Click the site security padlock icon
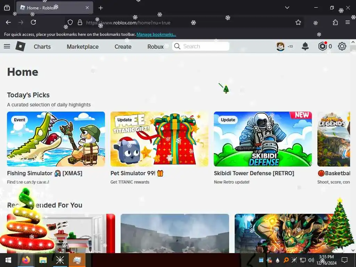Screen dimensions: 356x267 [80, 22]
